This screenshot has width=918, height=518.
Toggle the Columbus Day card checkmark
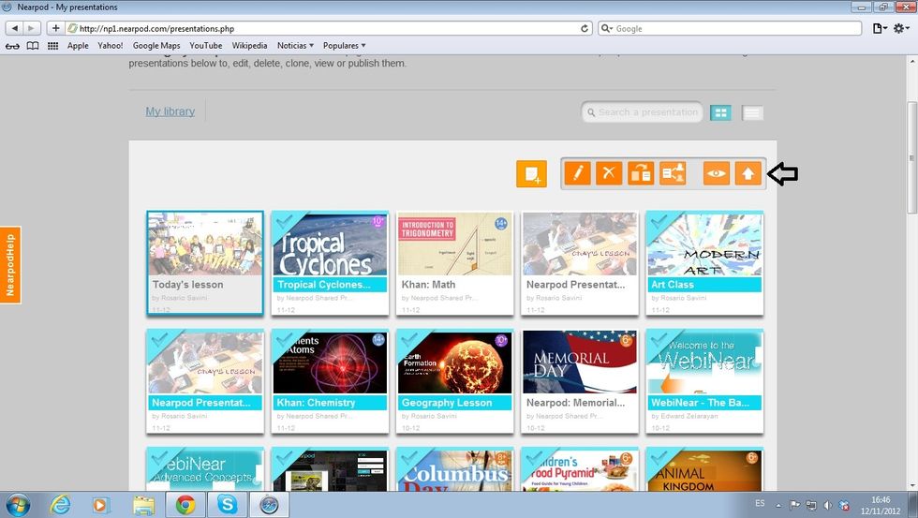pos(410,459)
